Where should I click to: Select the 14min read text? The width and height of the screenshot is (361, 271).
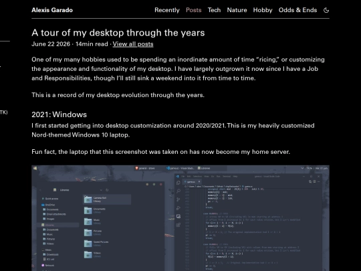click(x=92, y=44)
